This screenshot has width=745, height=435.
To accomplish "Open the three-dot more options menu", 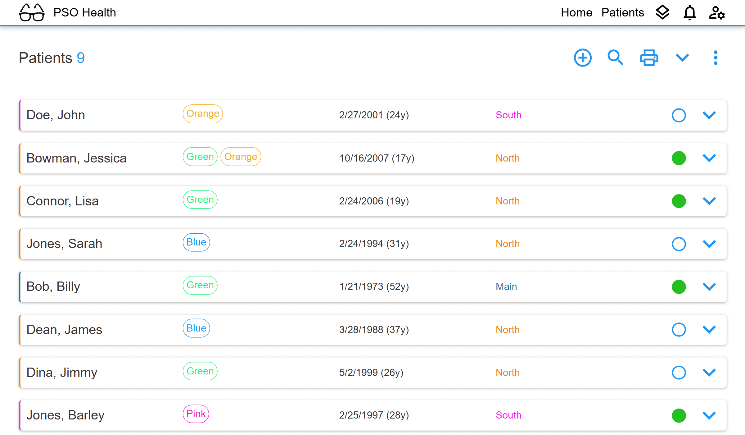I will pyautogui.click(x=715, y=58).
